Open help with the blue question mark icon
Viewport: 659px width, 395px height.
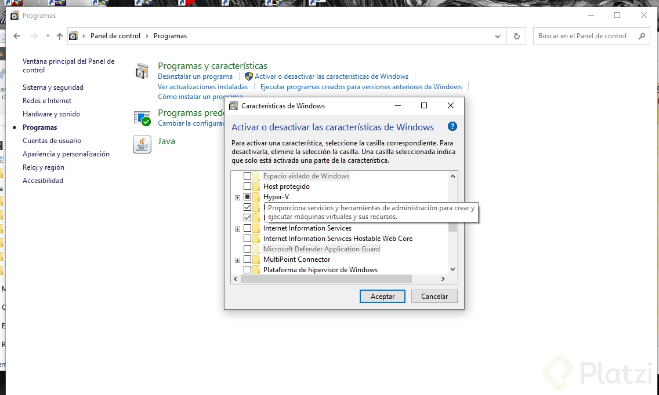(452, 126)
